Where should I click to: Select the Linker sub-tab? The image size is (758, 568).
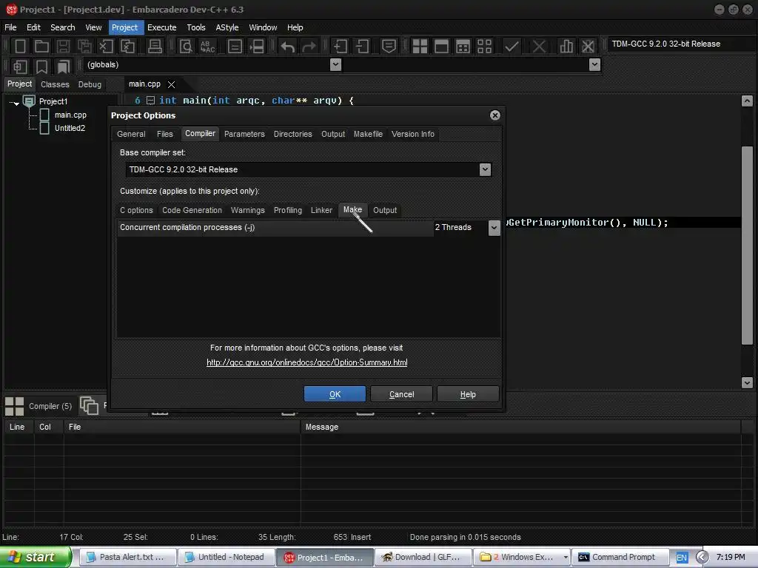tap(321, 211)
